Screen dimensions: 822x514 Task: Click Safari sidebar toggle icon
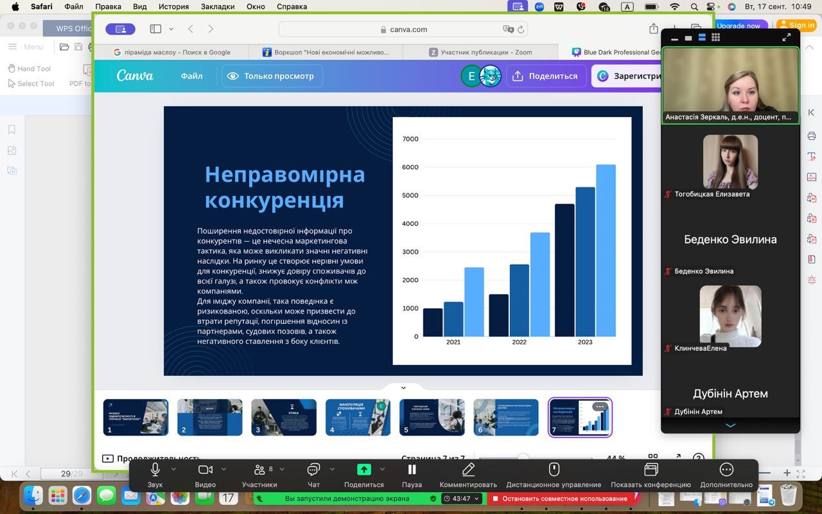point(155,29)
